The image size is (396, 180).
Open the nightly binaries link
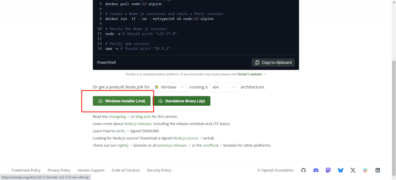pos(125,146)
